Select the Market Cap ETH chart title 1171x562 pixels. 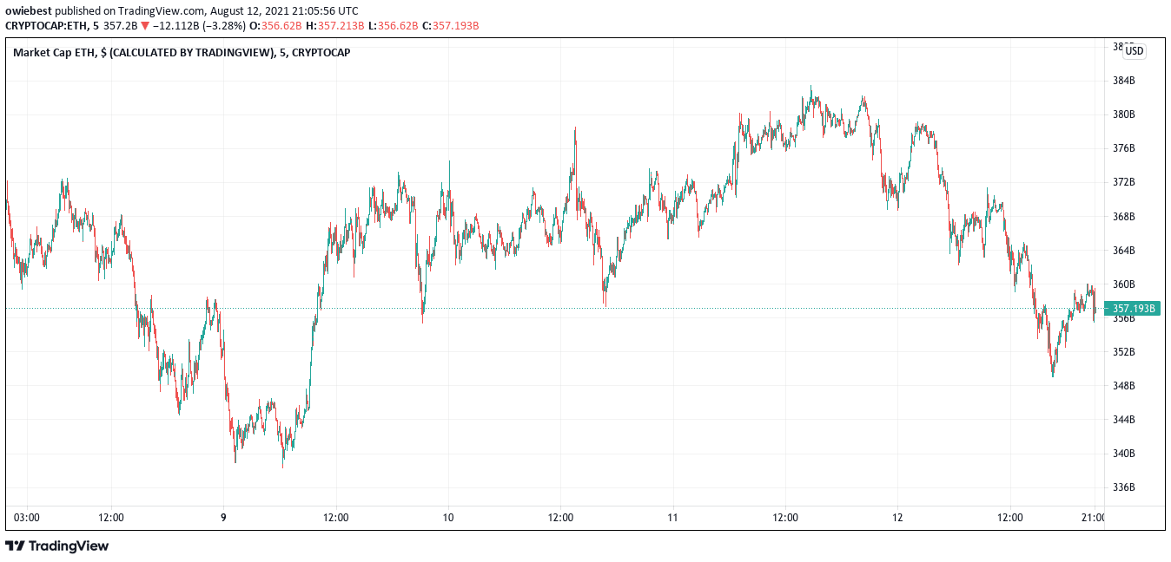[182, 53]
